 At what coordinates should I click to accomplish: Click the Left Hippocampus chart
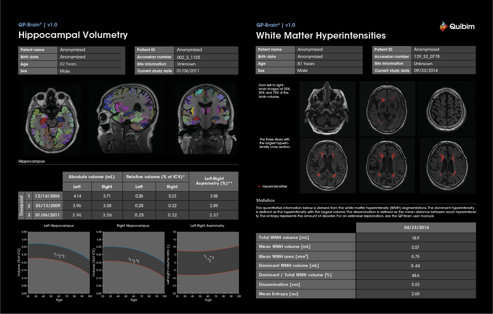pyautogui.click(x=59, y=262)
